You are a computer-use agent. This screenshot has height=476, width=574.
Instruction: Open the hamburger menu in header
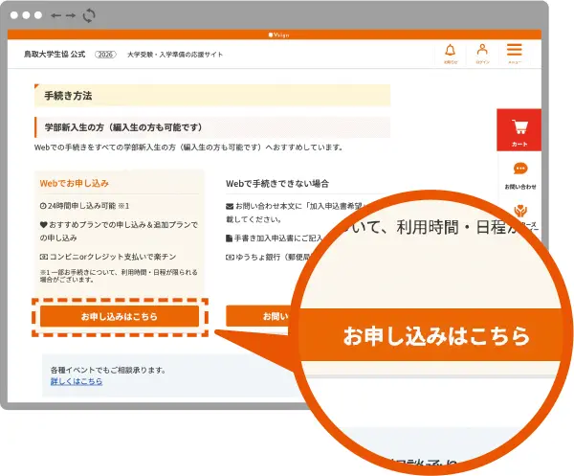pos(515,51)
